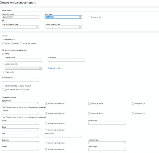This screenshot has height=153, width=159.
Task: Open the From account dropdown
Action: (x=23, y=60)
